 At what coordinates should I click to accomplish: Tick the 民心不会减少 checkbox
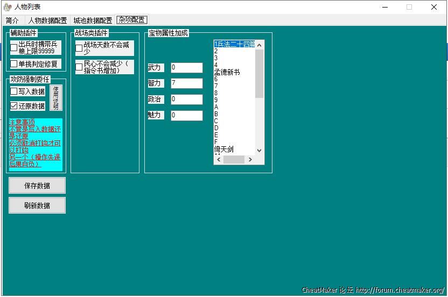point(79,67)
